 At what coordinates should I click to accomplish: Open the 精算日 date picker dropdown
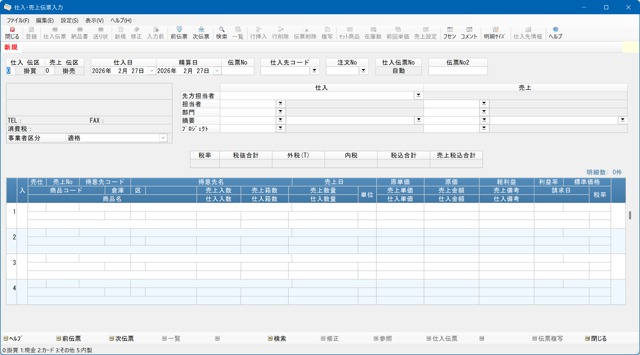click(x=217, y=71)
